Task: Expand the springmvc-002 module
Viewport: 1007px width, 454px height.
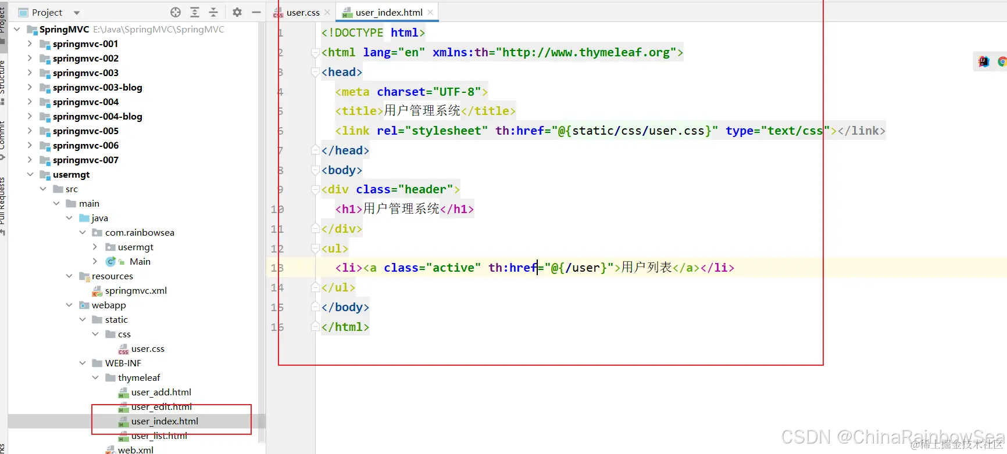Action: (x=30, y=58)
